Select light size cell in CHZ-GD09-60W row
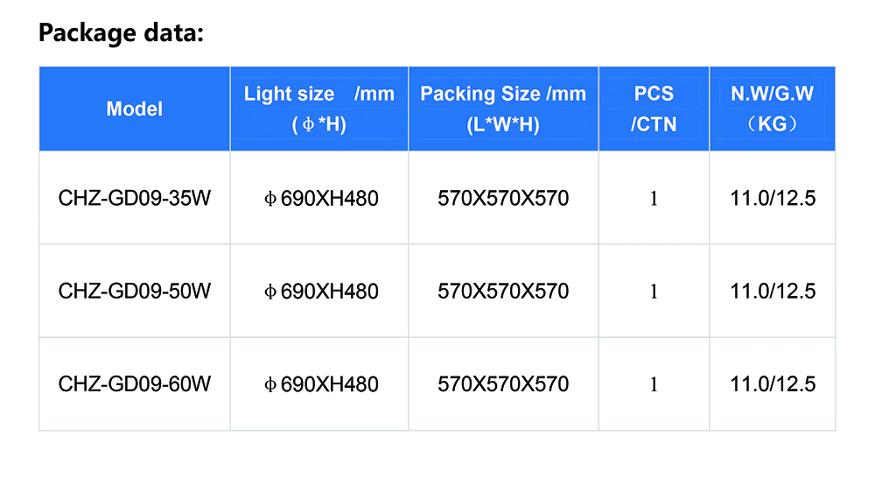875x478 pixels. point(321,383)
